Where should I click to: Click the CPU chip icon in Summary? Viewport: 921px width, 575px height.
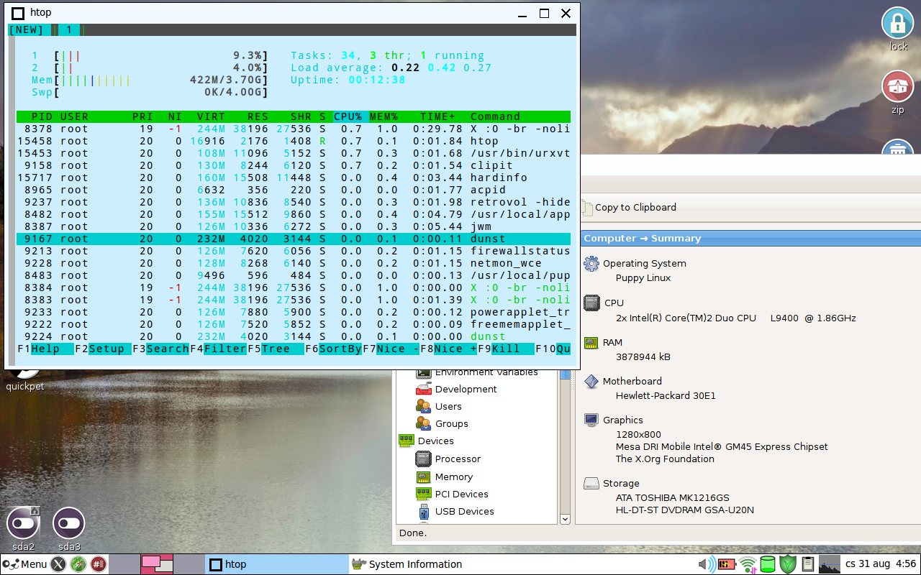coord(591,303)
